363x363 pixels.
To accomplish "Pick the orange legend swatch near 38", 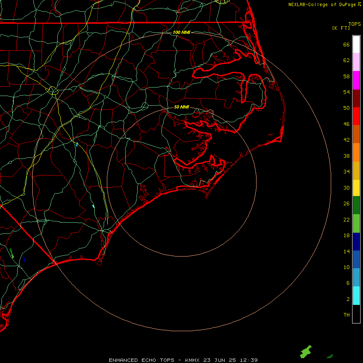I will pos(356,152).
